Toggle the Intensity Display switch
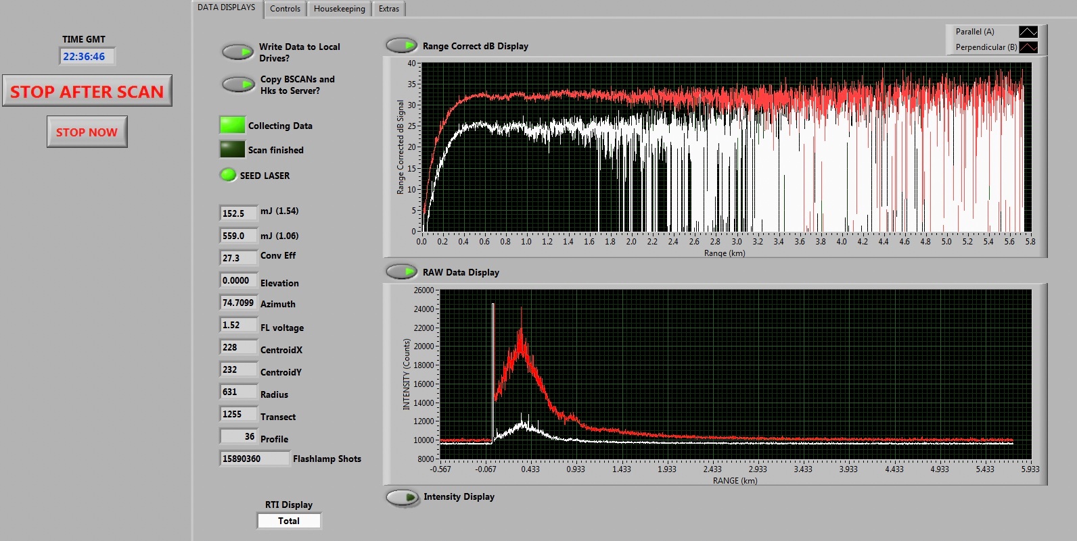Image resolution: width=1077 pixels, height=541 pixels. tap(402, 498)
